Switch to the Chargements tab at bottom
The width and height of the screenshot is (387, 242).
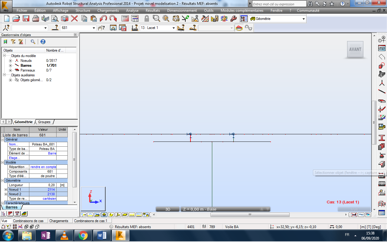pyautogui.click(x=59, y=221)
